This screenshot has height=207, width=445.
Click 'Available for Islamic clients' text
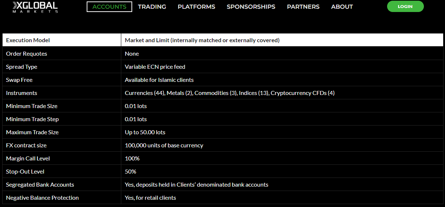coord(159,80)
